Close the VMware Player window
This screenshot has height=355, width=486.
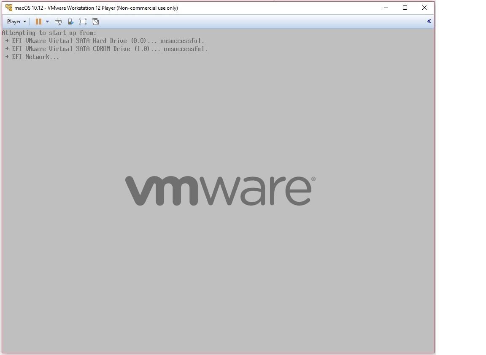point(424,8)
